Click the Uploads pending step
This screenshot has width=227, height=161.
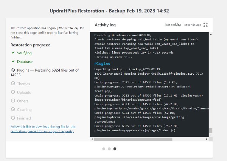[24, 92]
